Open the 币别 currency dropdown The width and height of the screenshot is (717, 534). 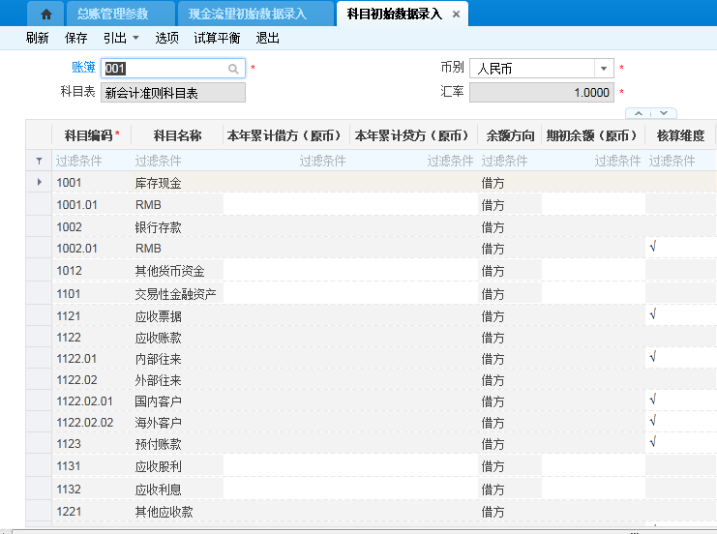(604, 69)
